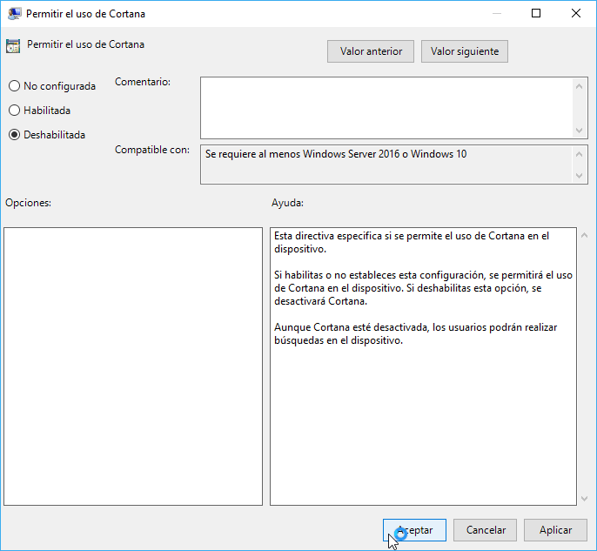The image size is (597, 551).
Task: Click the 'Compatible con:' label
Action: 152,150
